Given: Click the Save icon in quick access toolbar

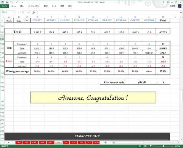Looking at the screenshot, I should point(7,2).
